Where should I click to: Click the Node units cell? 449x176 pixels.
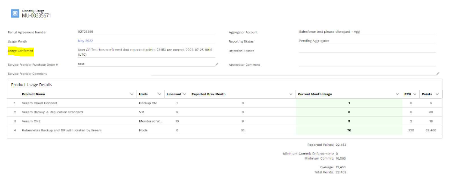(143, 130)
